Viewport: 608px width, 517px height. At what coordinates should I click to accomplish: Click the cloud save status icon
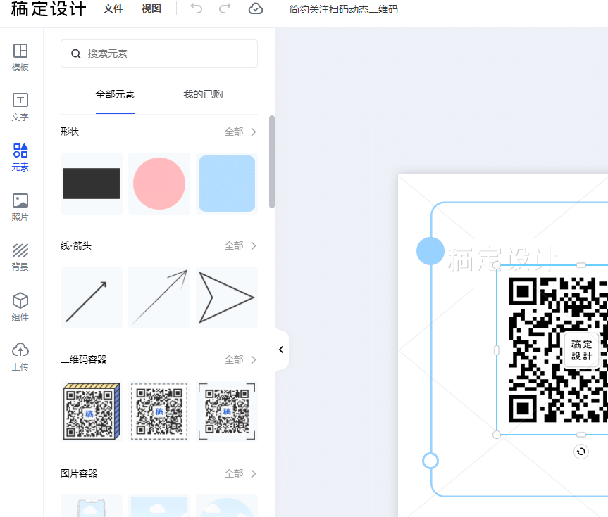pyautogui.click(x=256, y=8)
